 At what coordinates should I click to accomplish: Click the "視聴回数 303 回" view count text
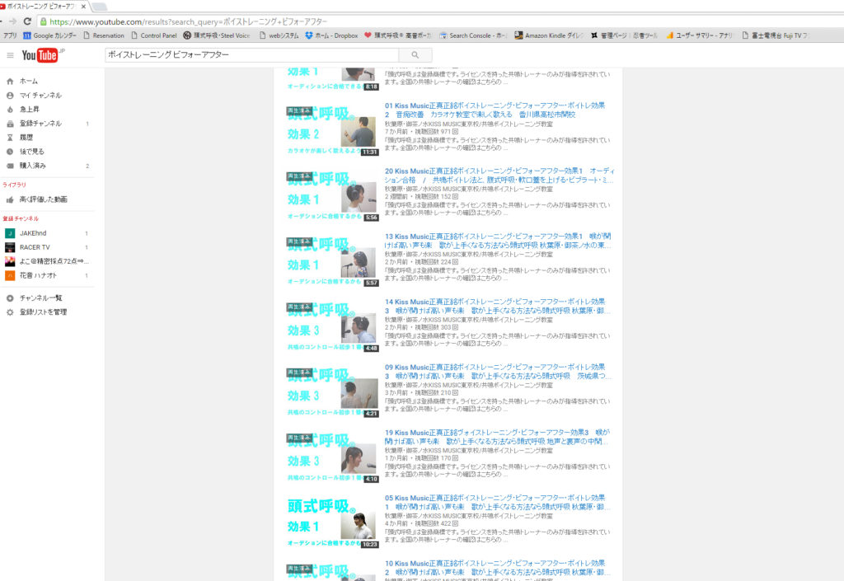click(x=437, y=327)
